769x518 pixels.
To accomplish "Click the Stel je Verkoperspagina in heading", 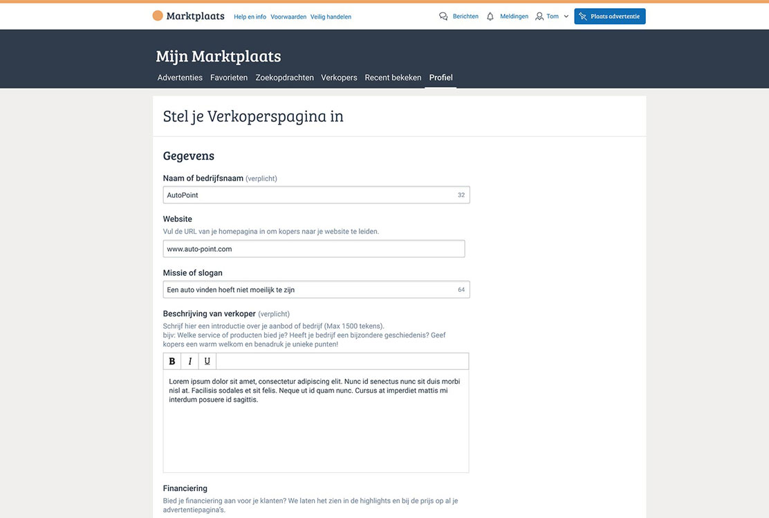I will coord(253,116).
